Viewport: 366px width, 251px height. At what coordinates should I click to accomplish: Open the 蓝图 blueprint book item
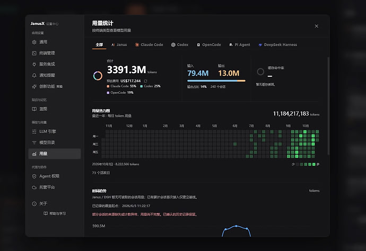point(55,109)
